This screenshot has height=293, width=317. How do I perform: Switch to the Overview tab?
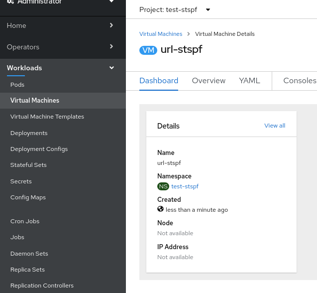pyautogui.click(x=209, y=81)
